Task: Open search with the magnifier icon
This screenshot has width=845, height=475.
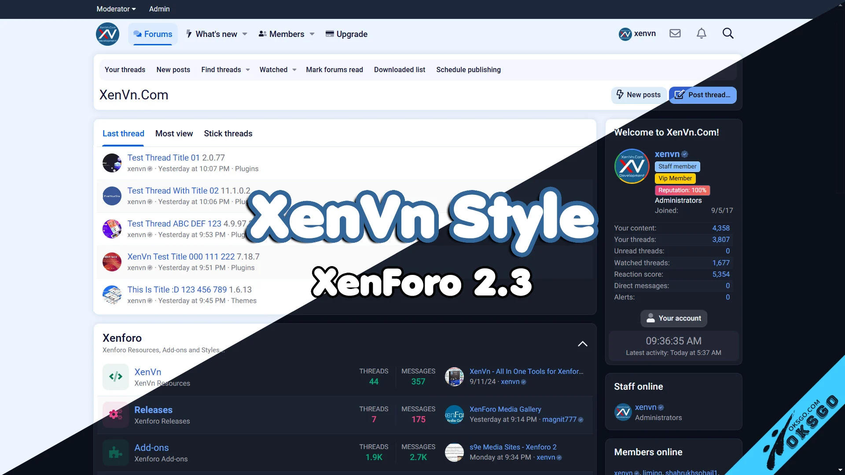Action: tap(728, 33)
